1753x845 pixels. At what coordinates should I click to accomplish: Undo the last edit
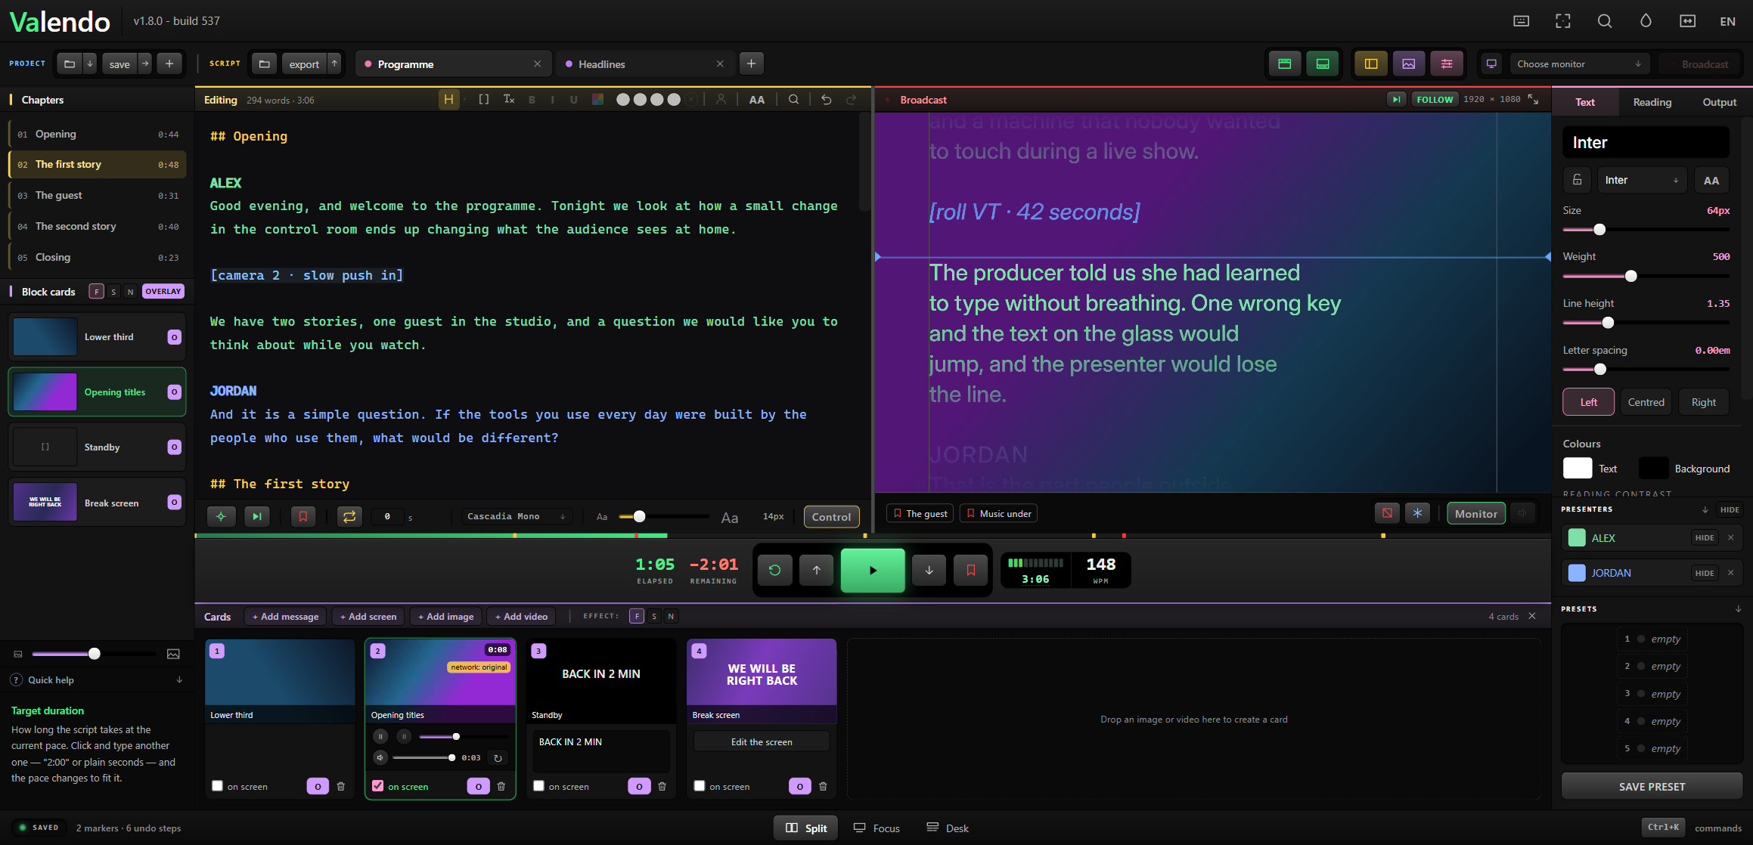[827, 100]
